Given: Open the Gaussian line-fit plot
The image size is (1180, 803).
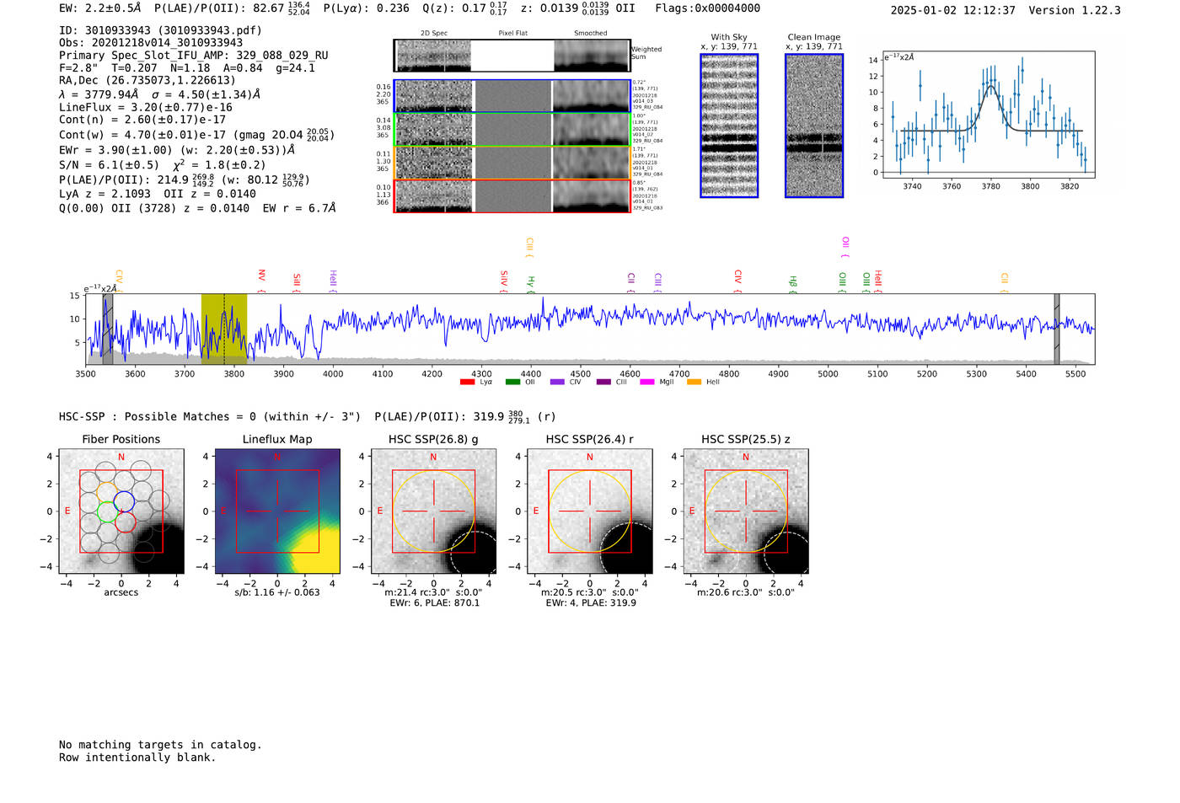Looking at the screenshot, I should click(988, 115).
